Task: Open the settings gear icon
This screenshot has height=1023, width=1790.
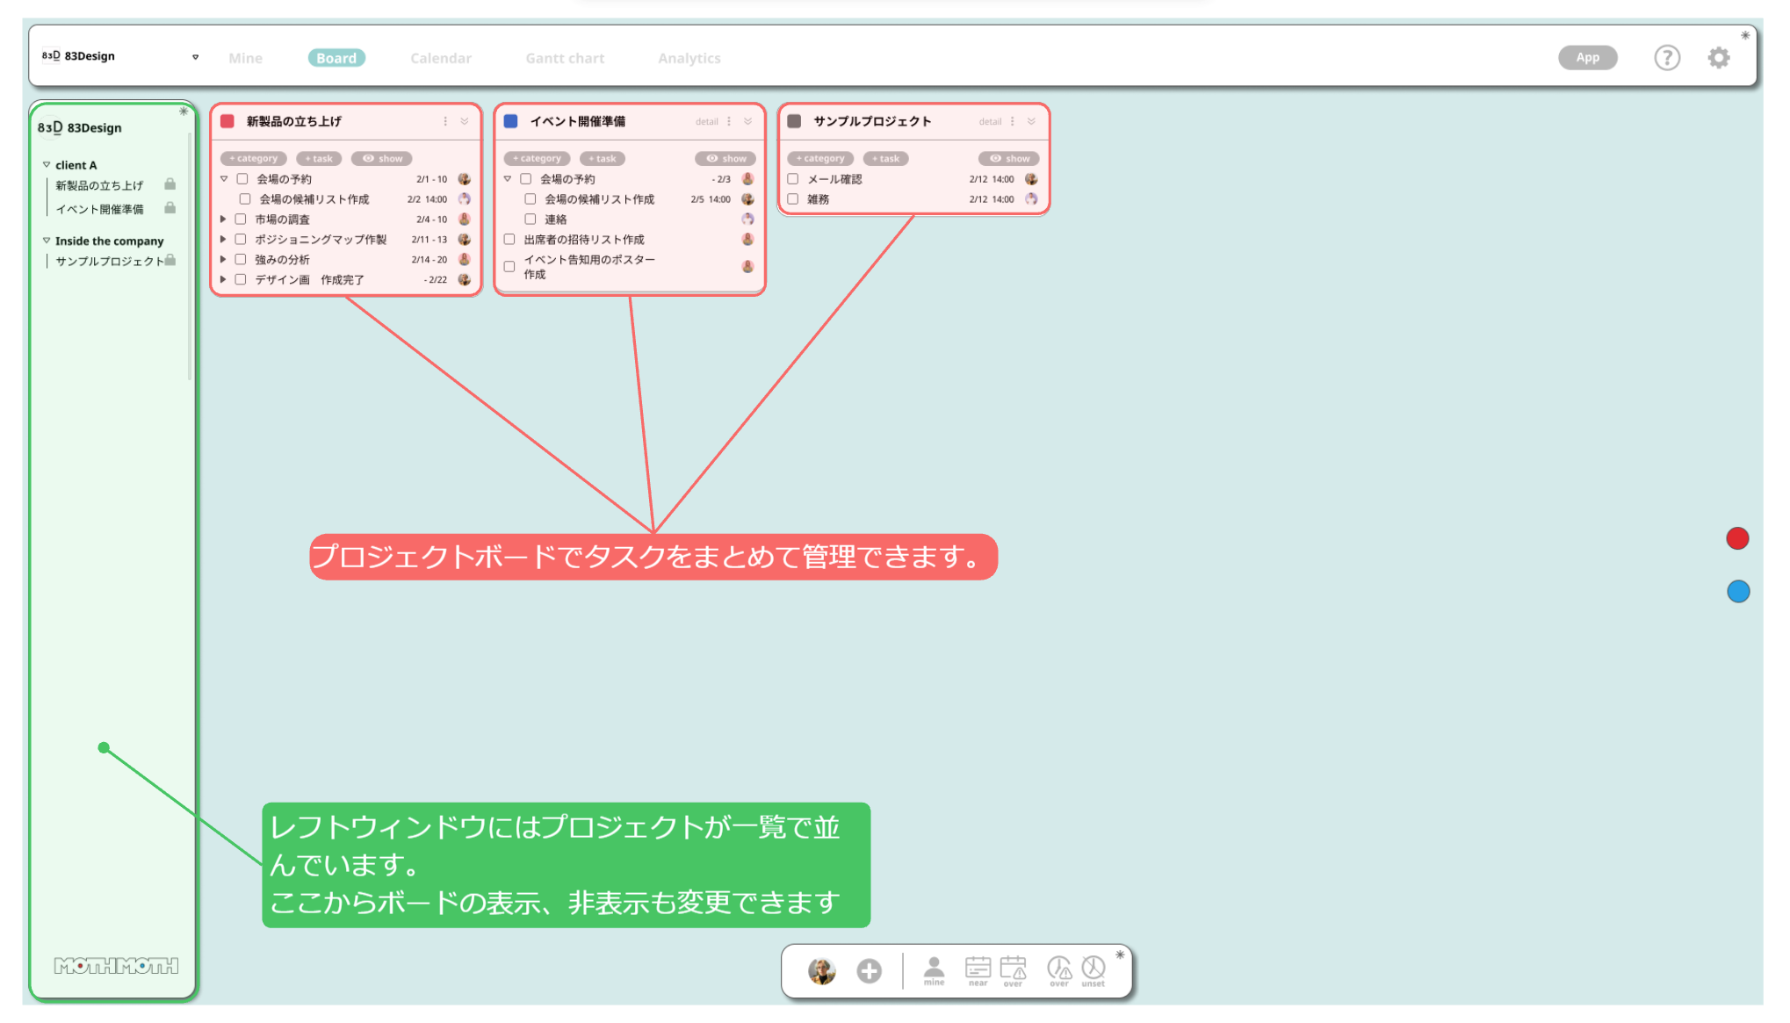Action: [1718, 58]
